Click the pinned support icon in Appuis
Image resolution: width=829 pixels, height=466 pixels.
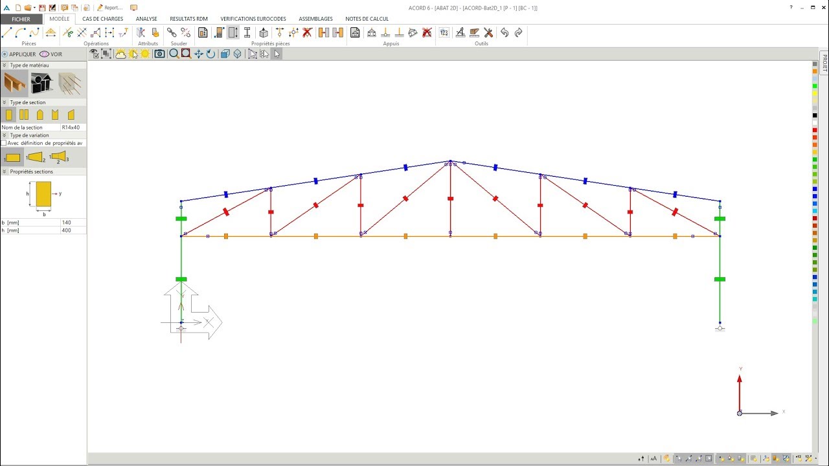tap(385, 32)
